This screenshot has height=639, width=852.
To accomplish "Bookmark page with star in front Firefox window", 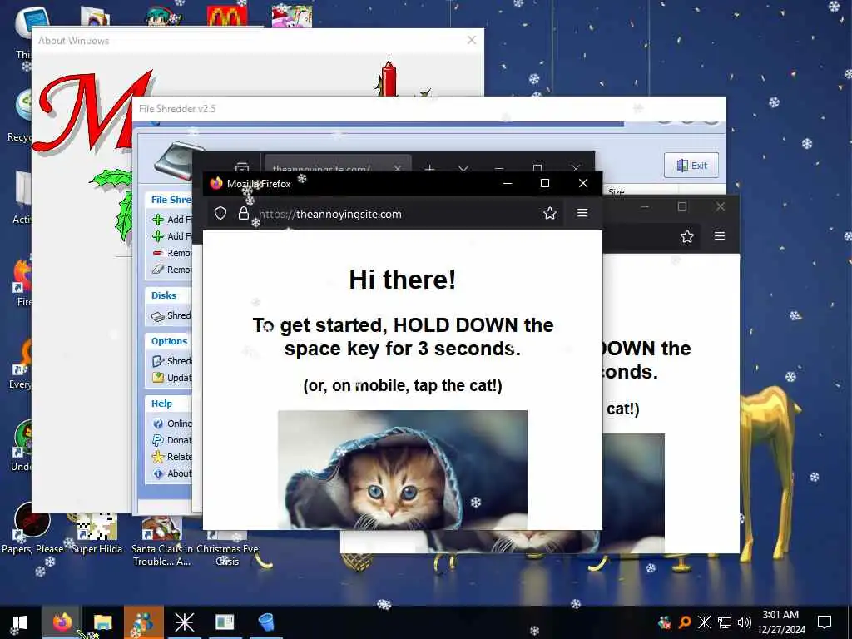I will (x=550, y=213).
